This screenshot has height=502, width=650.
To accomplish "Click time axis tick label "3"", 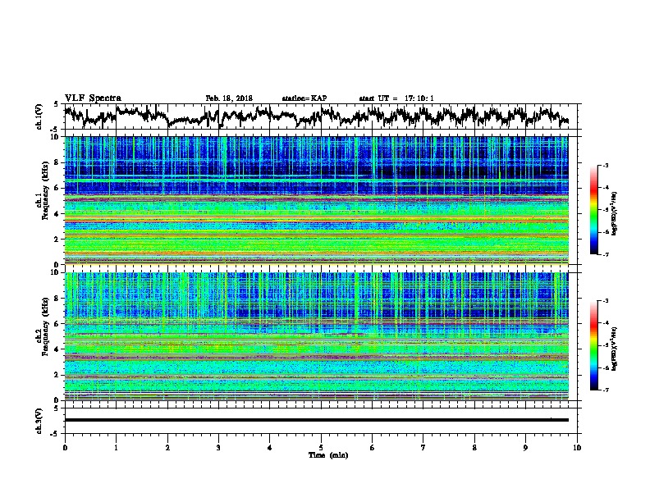I will click(x=218, y=448).
